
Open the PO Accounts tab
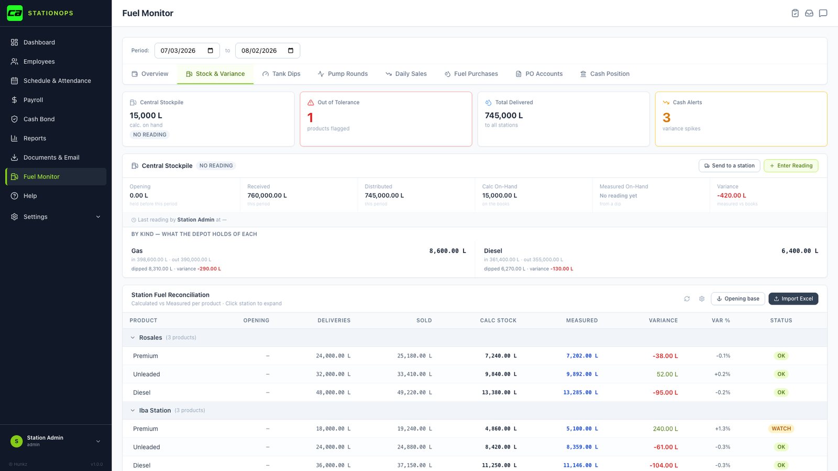coord(539,74)
